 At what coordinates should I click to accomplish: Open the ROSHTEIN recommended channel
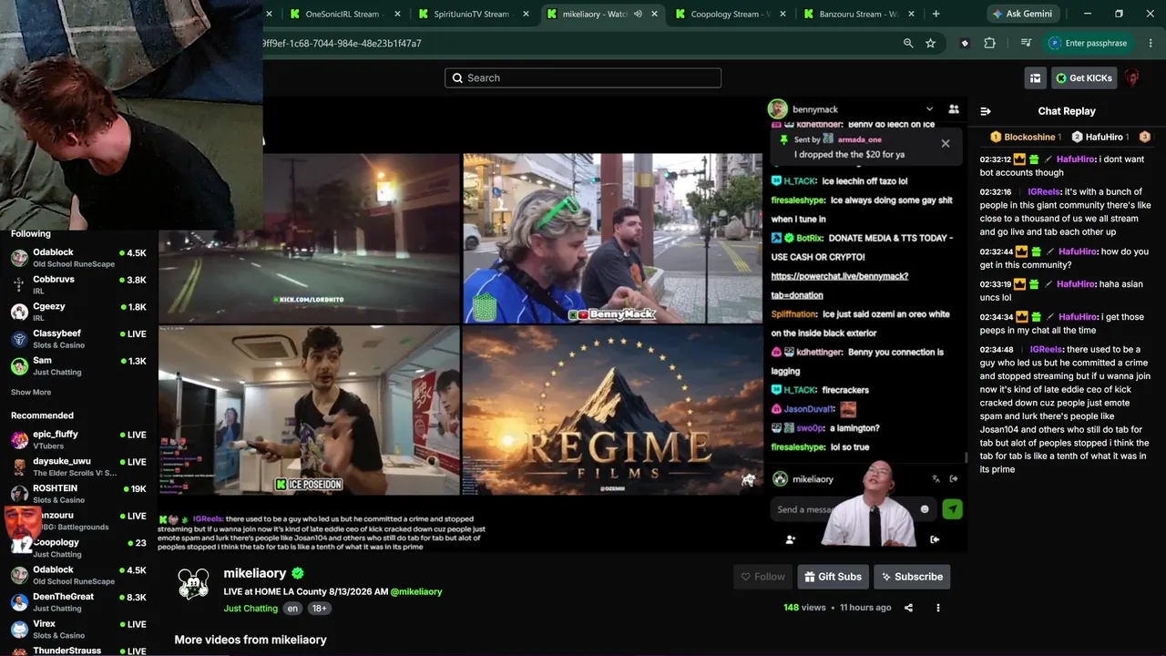[79, 494]
